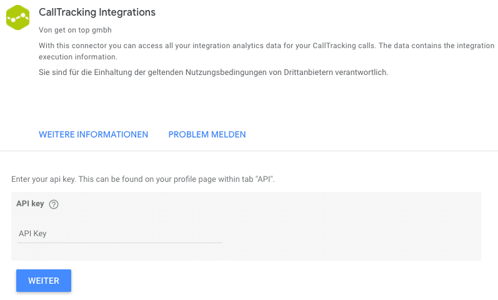Screen dimensions: 498x300
Task: Click empty space in the gray API key panel
Action: point(349,229)
